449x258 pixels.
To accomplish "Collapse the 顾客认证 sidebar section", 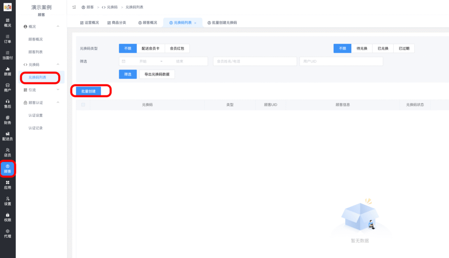I will (58, 103).
